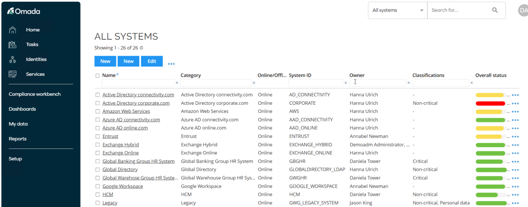528x207 pixels.
Task: Sort by the Overall status header
Action: tap(491, 75)
